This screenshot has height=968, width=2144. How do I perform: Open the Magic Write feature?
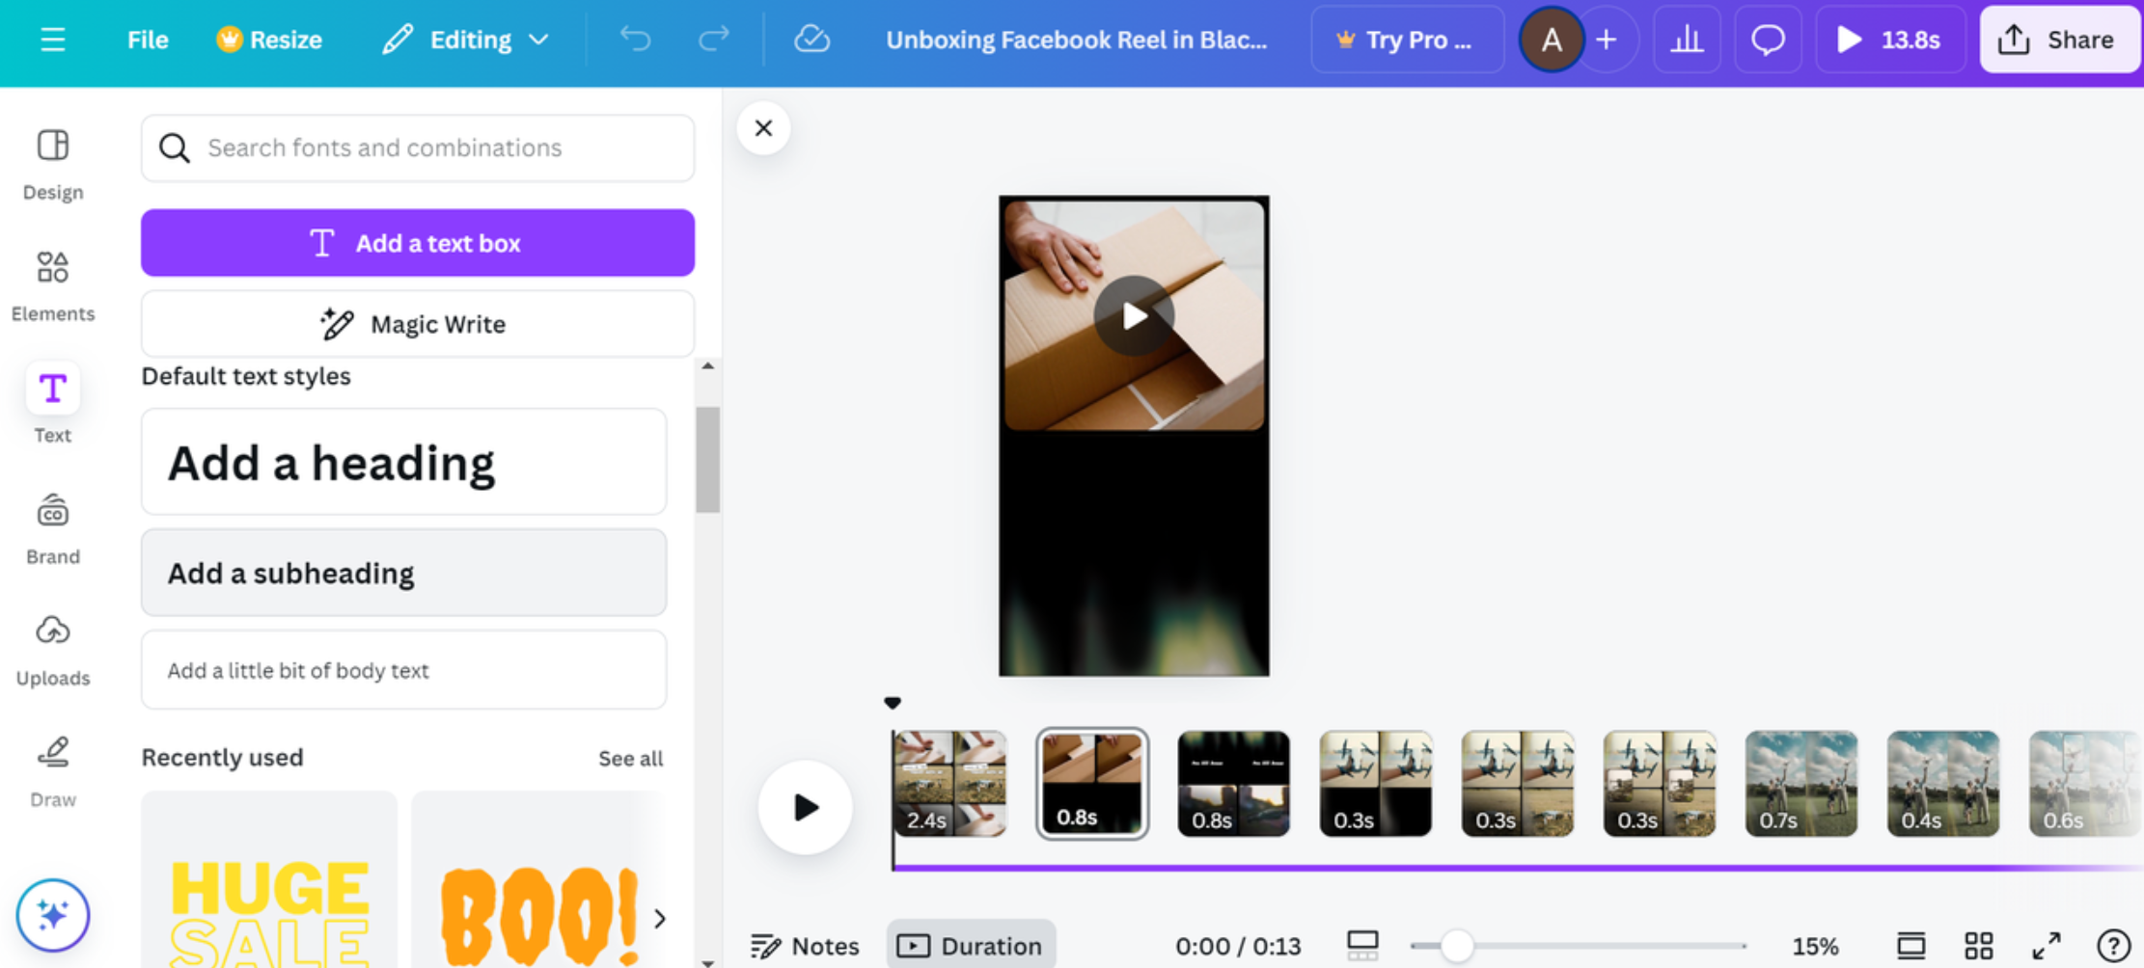click(417, 324)
